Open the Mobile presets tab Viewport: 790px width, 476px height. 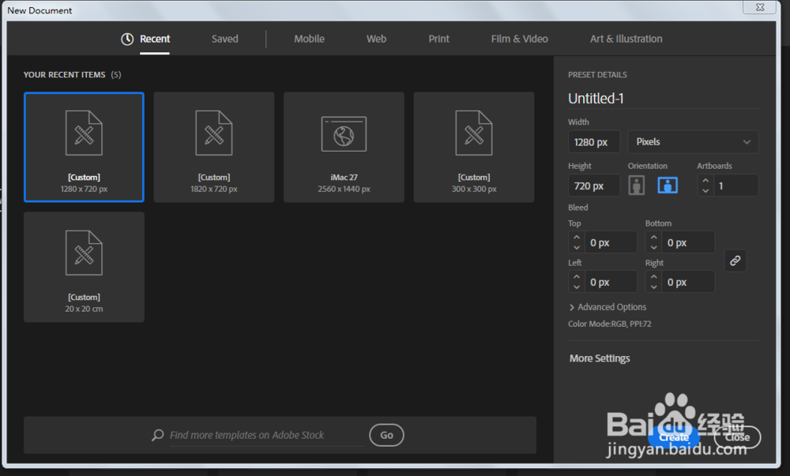point(310,39)
